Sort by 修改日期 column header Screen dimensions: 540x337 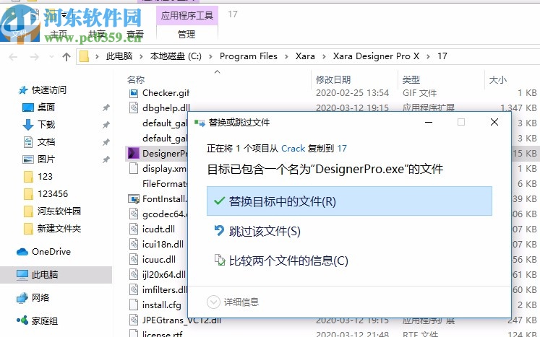[x=333, y=80]
